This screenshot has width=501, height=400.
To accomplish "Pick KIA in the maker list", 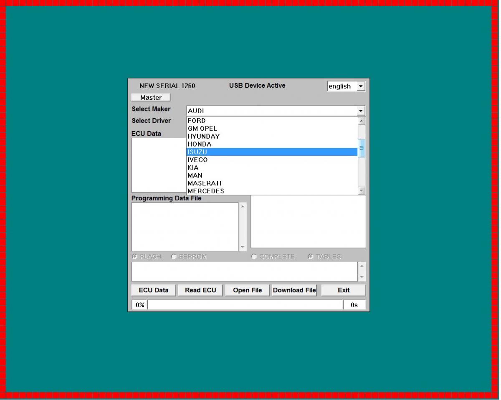I will click(x=272, y=167).
